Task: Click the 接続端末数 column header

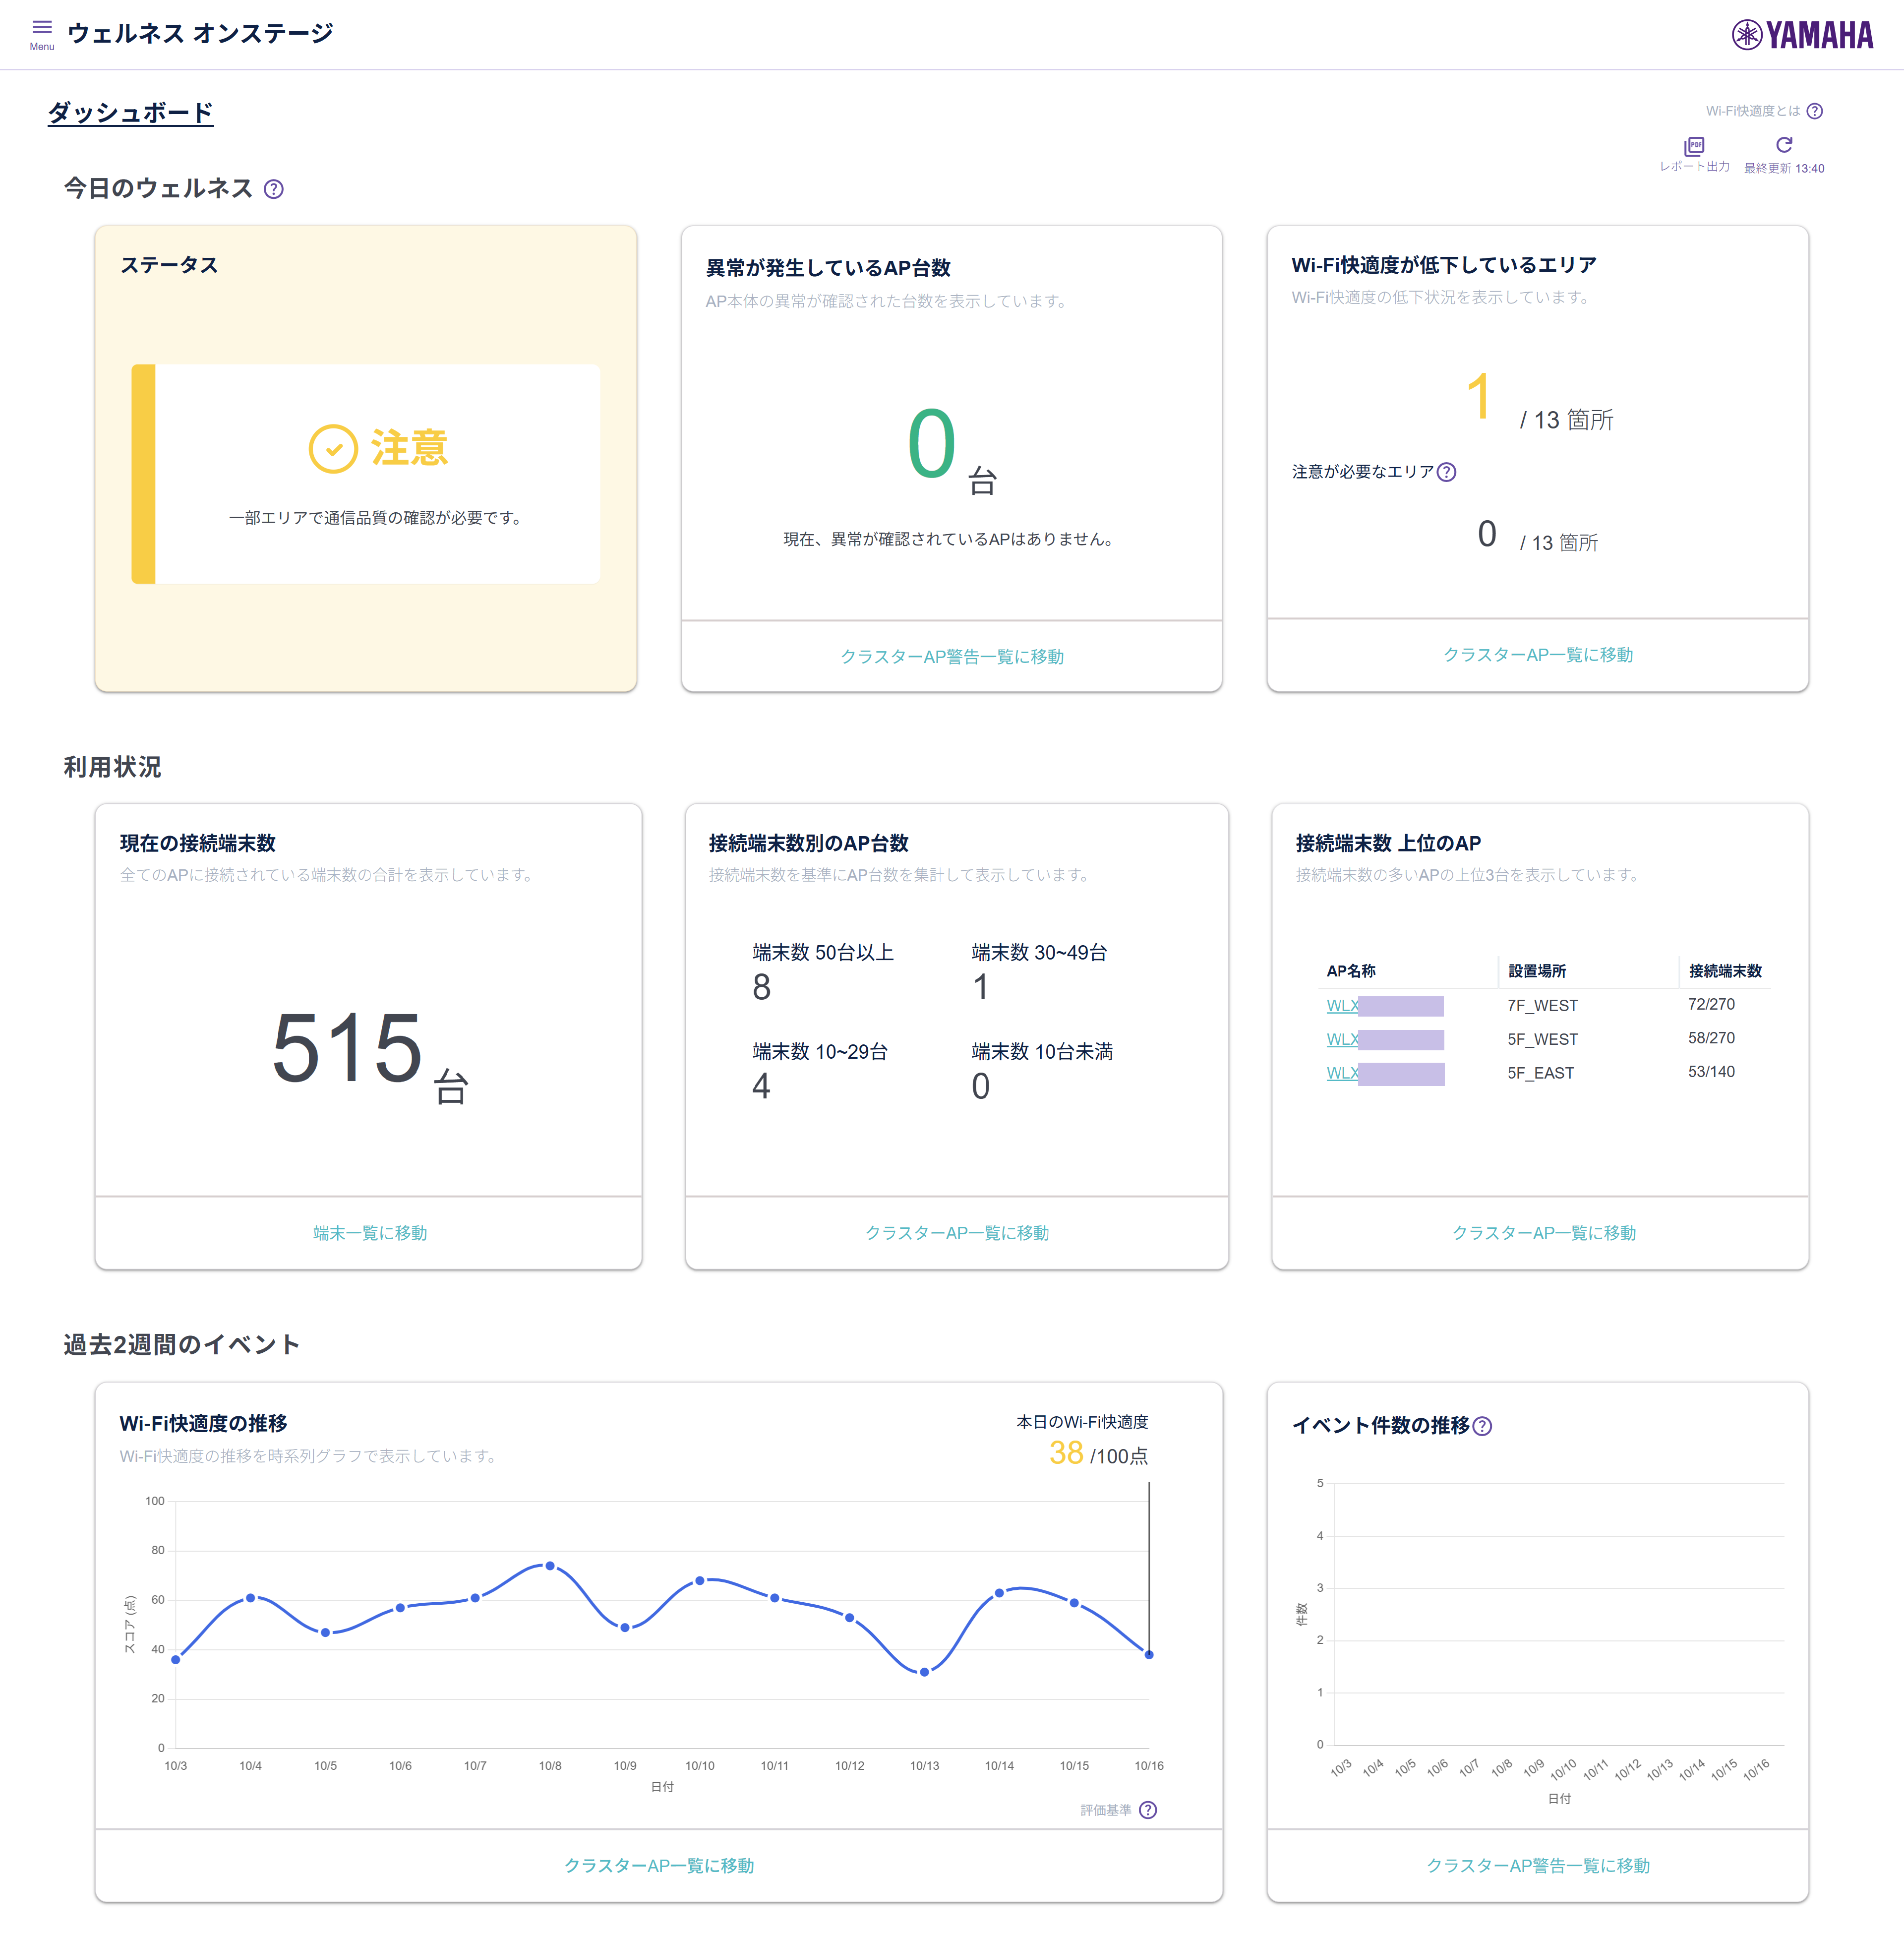Action: [1725, 971]
